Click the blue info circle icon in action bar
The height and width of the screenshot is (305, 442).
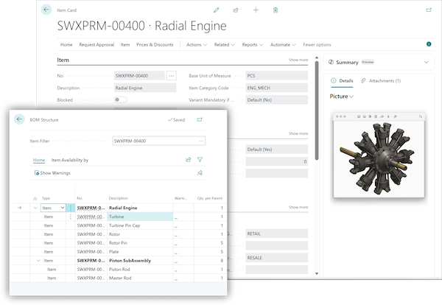pos(429,44)
